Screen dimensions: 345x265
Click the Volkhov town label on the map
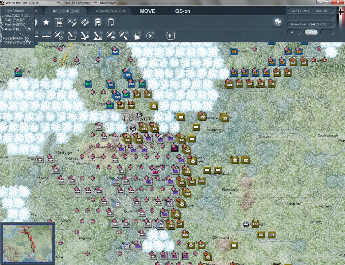215,130
